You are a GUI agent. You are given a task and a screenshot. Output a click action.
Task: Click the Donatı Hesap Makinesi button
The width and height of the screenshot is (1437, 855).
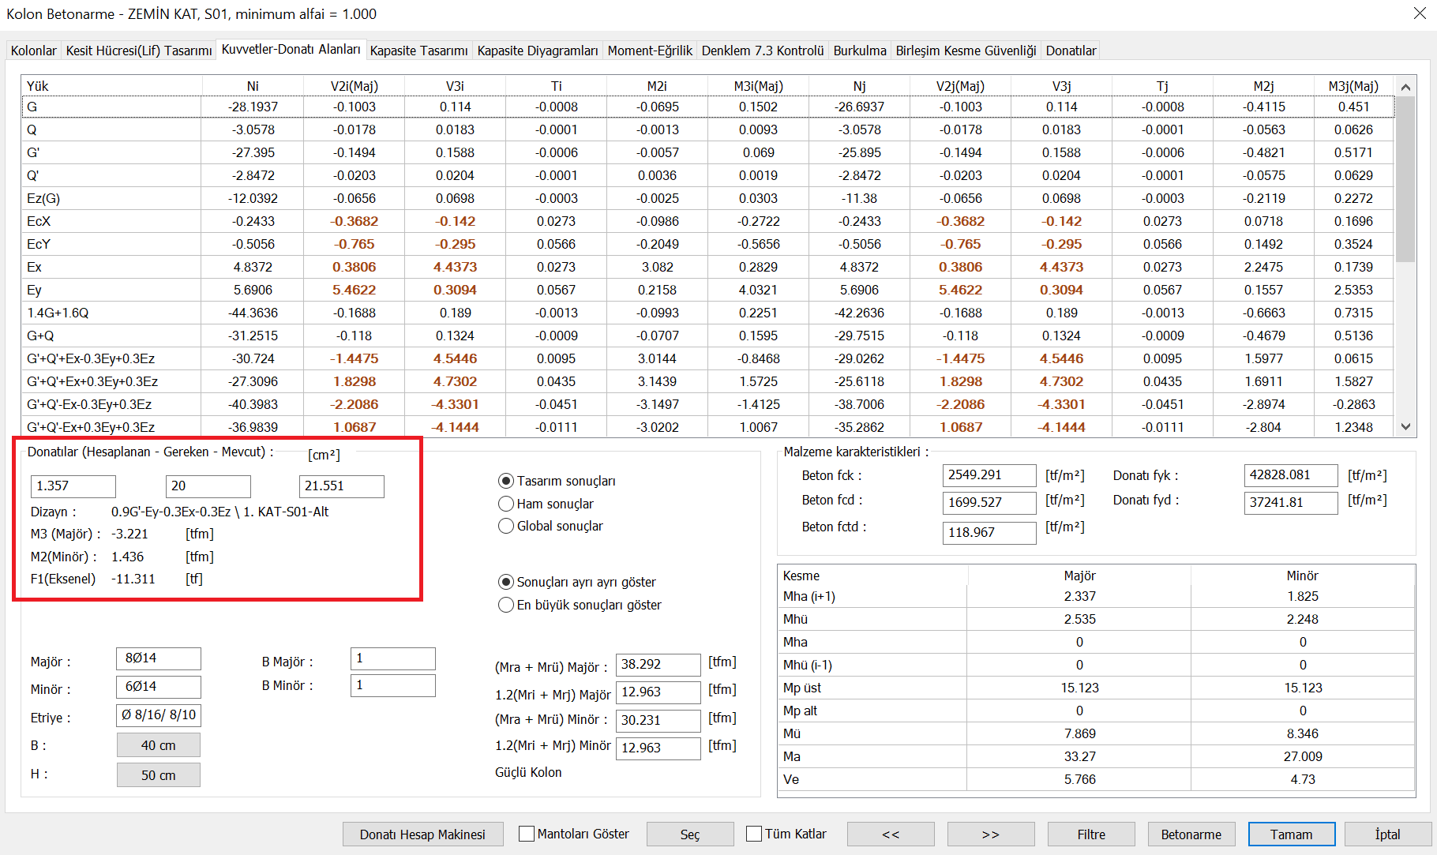click(x=422, y=834)
